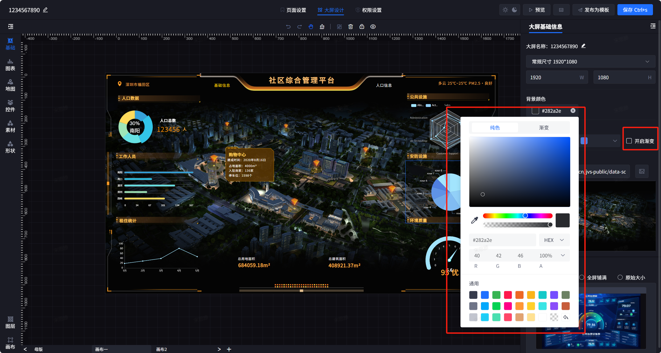
Task: Open the 图层 layers panel
Action: (x=10, y=322)
